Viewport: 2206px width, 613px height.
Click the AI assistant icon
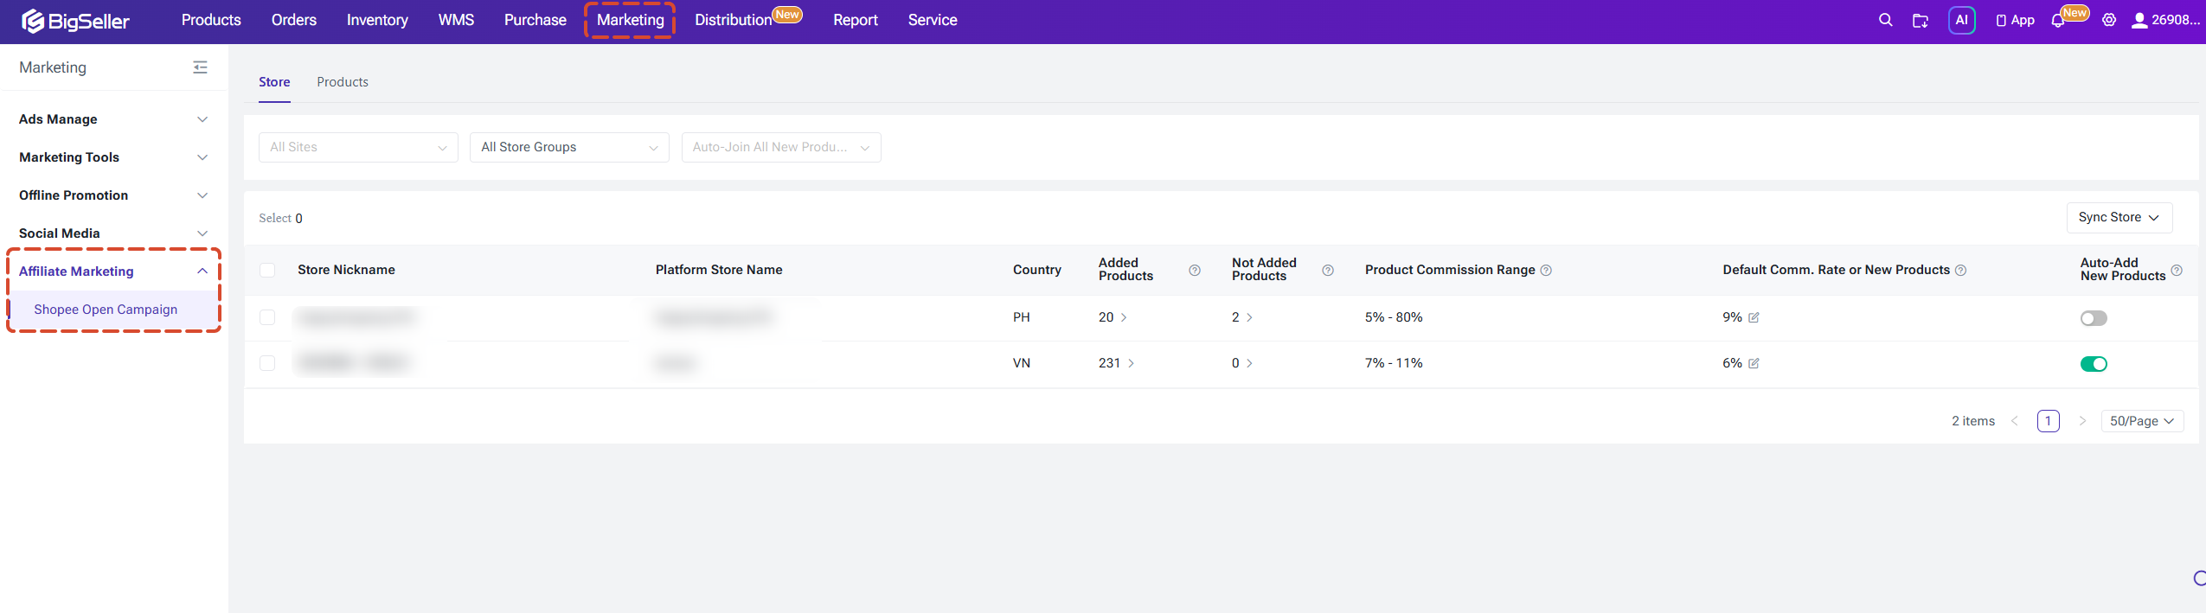(1961, 20)
